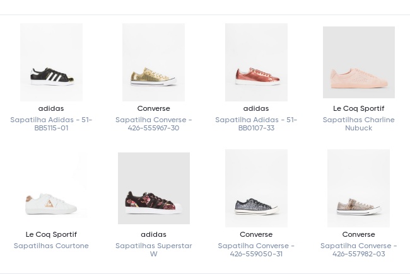The image size is (410, 274).
Task: Select the Le Coq Sportif brand above Charline Nubuck
Action: click(x=359, y=108)
